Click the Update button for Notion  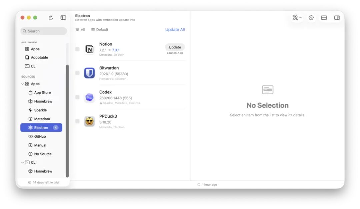pyautogui.click(x=175, y=47)
